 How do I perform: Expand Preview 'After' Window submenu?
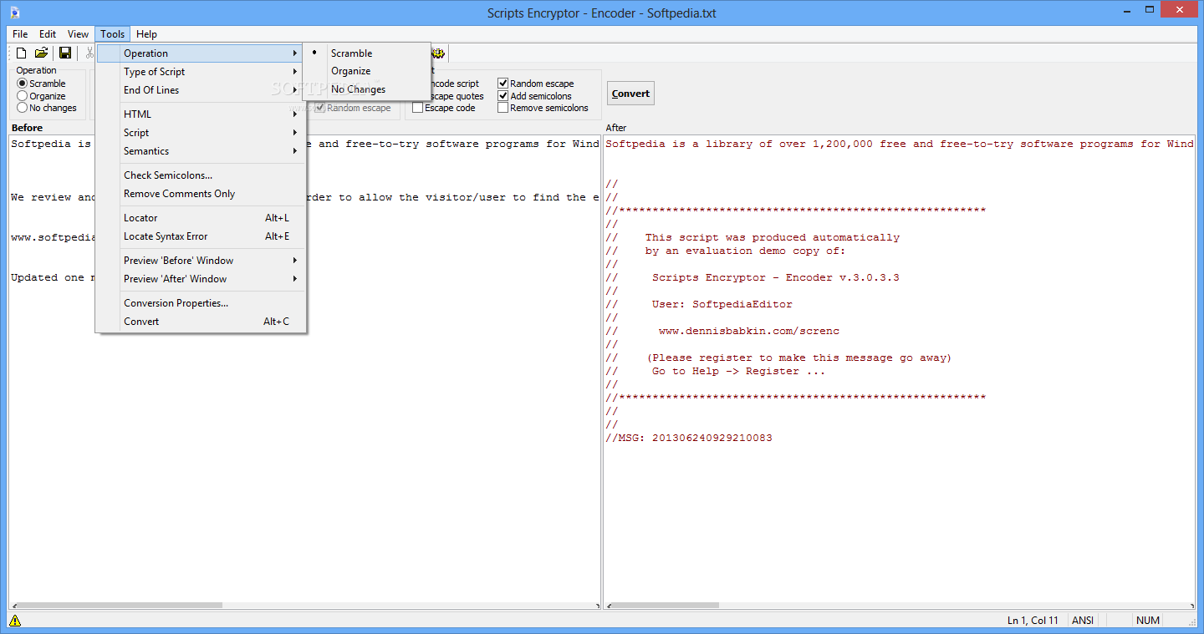[199, 279]
